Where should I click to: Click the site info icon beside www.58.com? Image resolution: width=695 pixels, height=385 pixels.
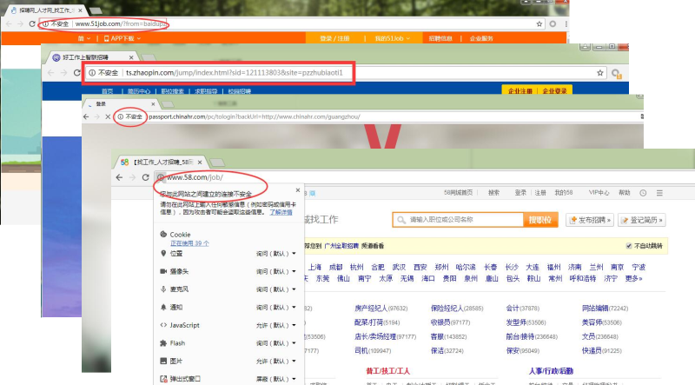point(161,177)
